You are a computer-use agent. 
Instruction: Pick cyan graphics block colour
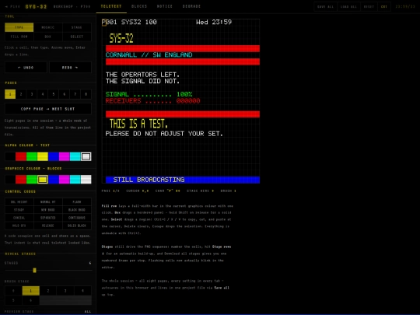[75, 180]
